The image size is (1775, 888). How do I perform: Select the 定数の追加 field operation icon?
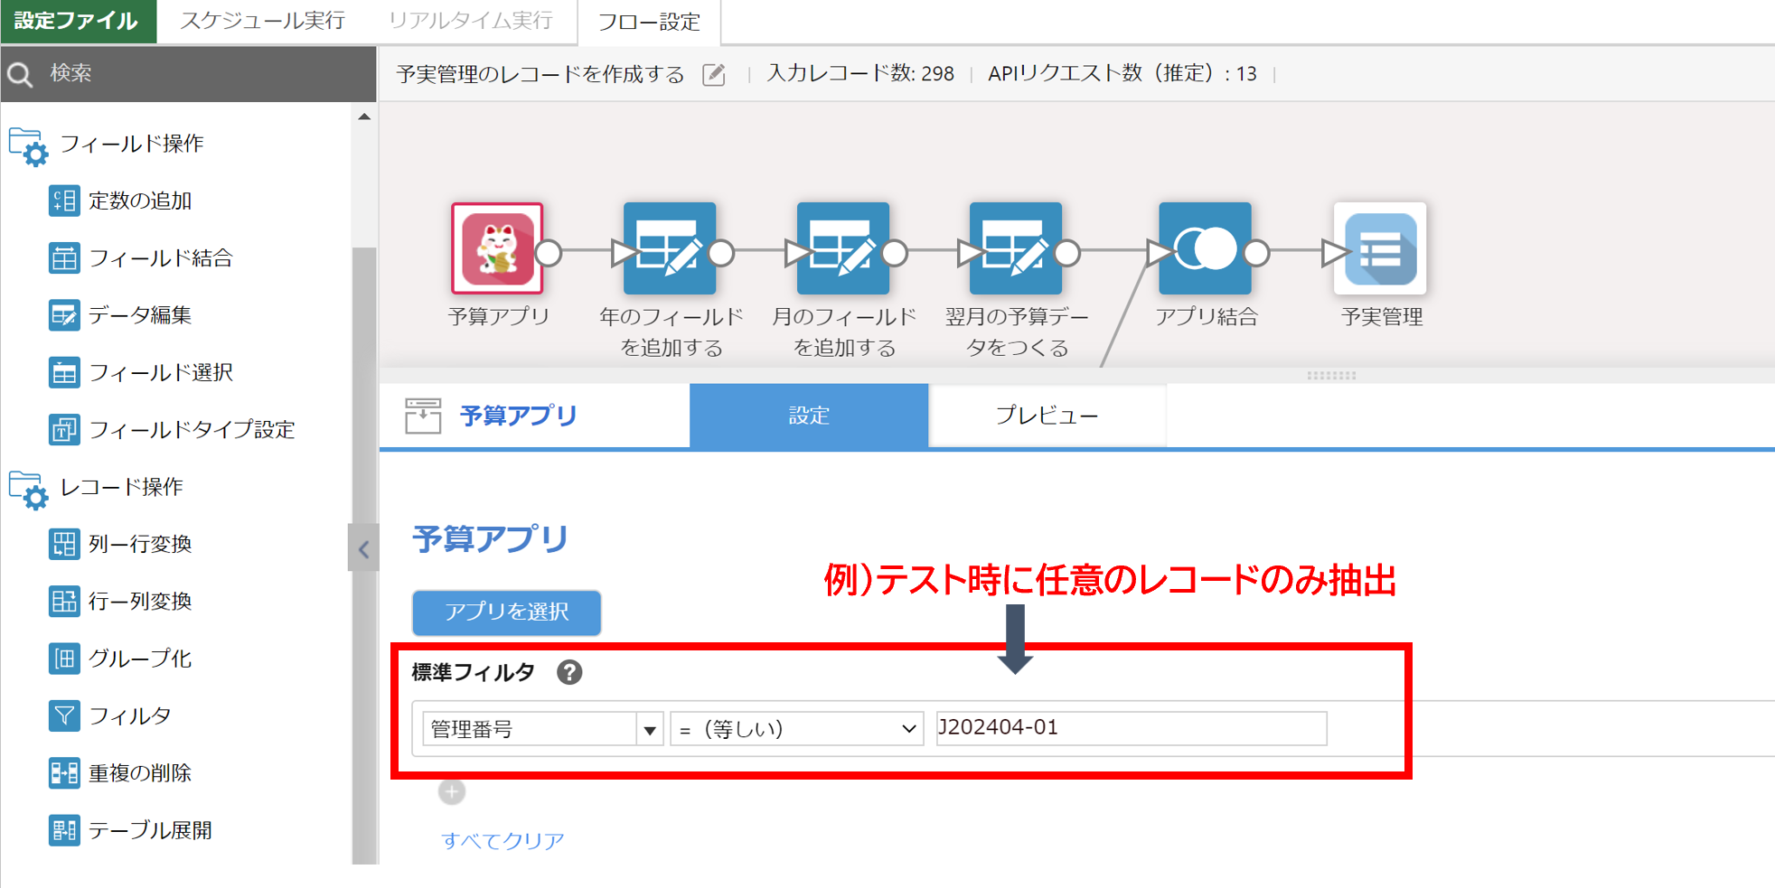62,201
